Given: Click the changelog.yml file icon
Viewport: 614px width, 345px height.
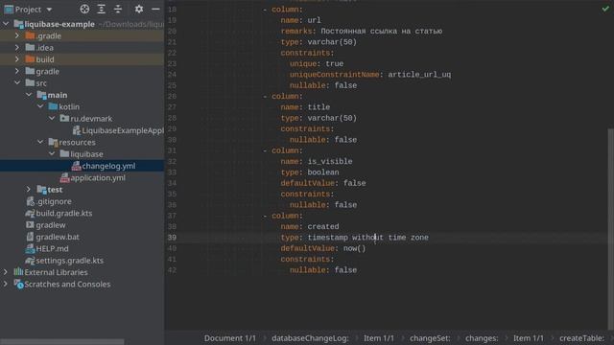Looking at the screenshot, I should coord(77,166).
